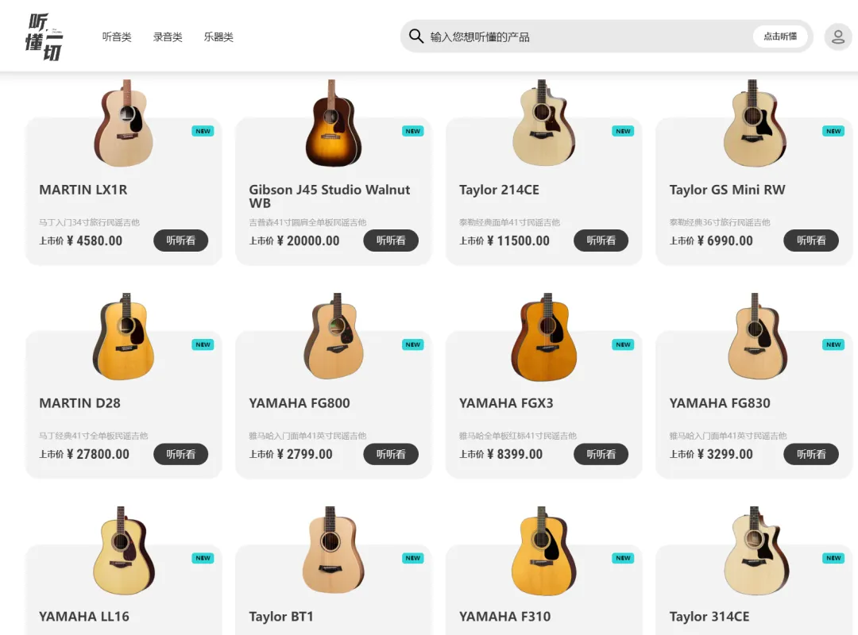Click the site logo in the header
The image size is (858, 635).
(44, 37)
